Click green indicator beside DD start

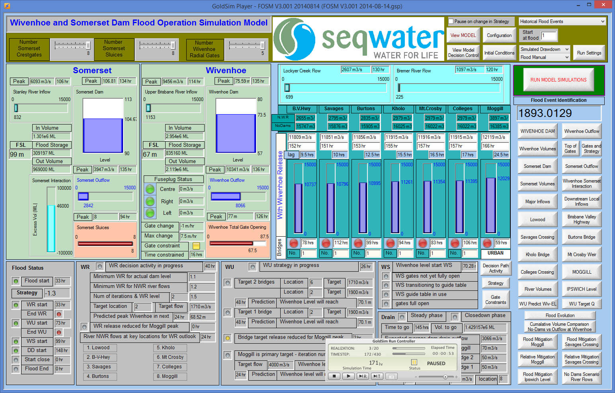click(16, 351)
